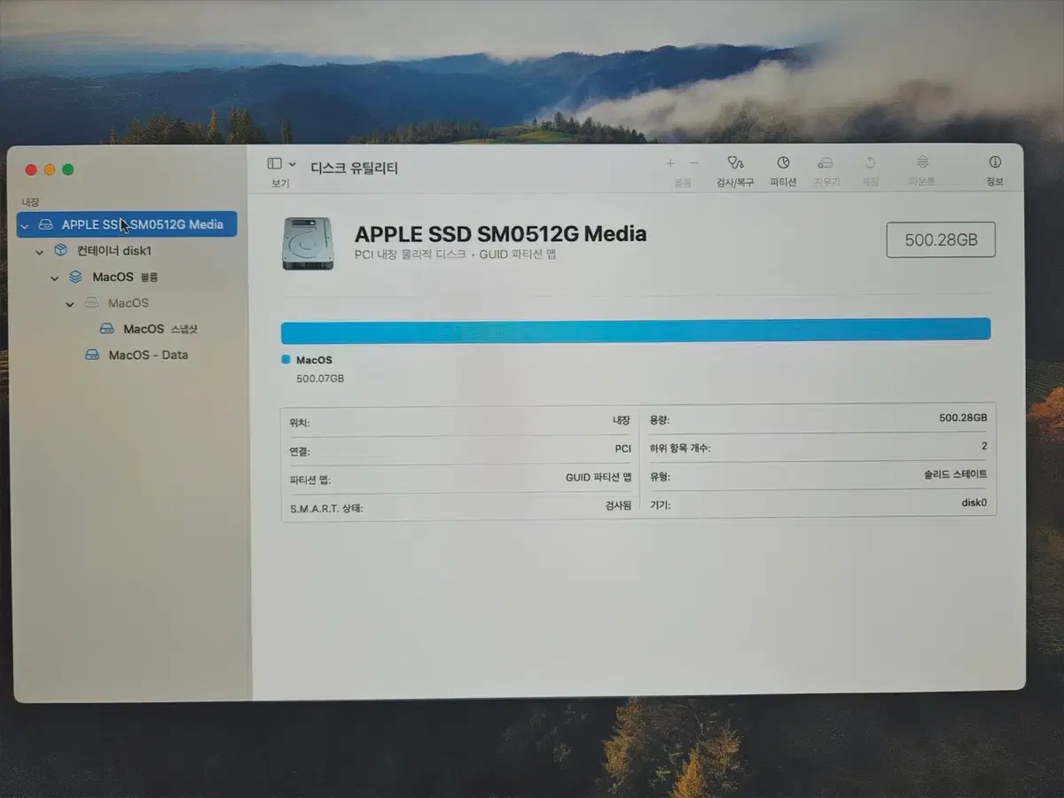
Task: Minimize the Disk Utility window
Action: pos(50,169)
